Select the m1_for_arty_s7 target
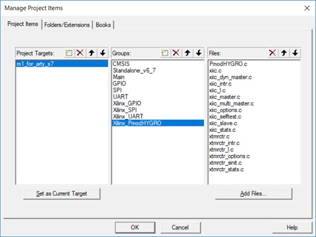The height and width of the screenshot is (237, 316). click(x=62, y=64)
